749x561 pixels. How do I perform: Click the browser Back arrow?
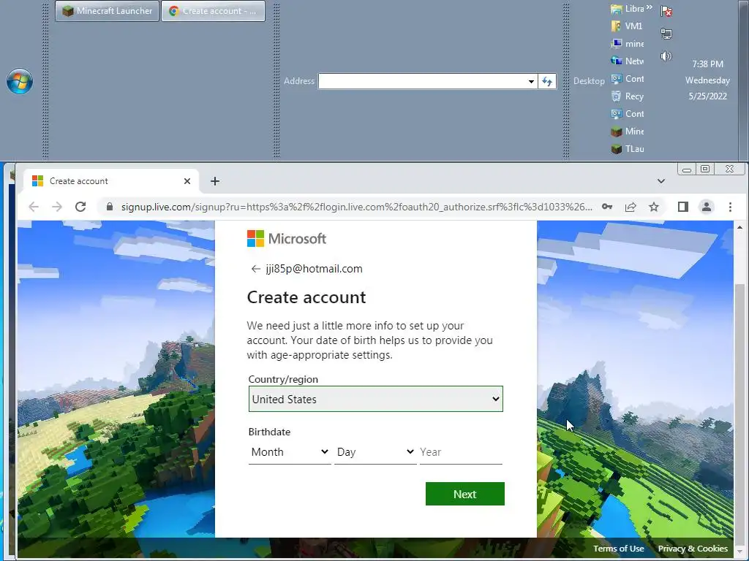(x=34, y=207)
